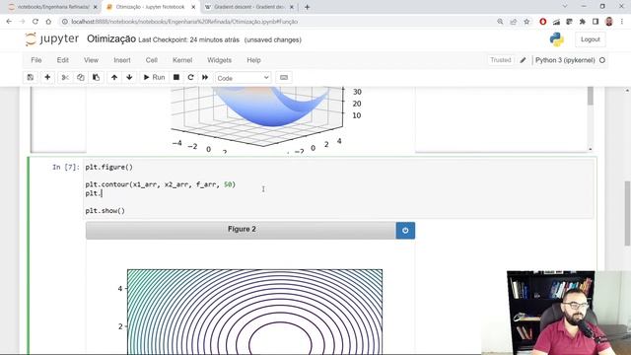
Task: Click inside the In [7] code cell
Action: [338, 188]
